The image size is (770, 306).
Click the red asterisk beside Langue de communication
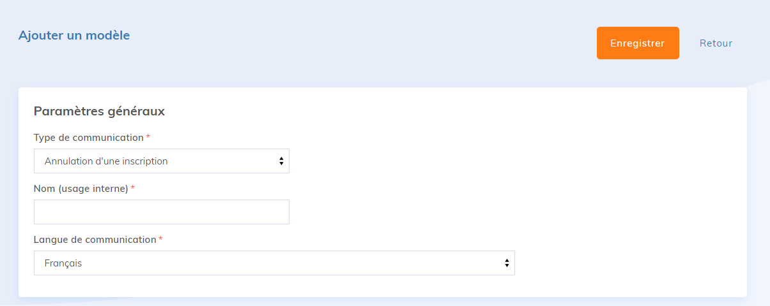[x=161, y=240]
